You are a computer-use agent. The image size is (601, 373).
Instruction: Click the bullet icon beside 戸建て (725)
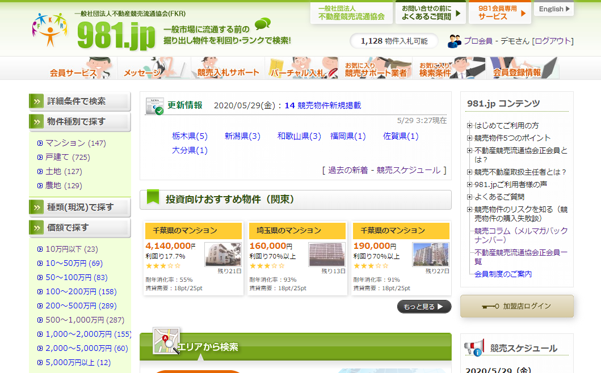coord(40,158)
